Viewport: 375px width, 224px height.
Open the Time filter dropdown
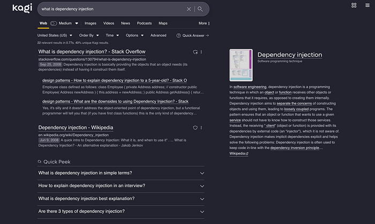point(112,35)
